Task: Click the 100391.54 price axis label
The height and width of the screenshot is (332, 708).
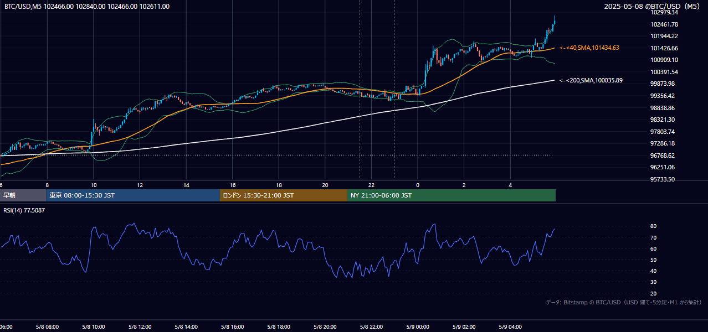Action: click(x=664, y=72)
